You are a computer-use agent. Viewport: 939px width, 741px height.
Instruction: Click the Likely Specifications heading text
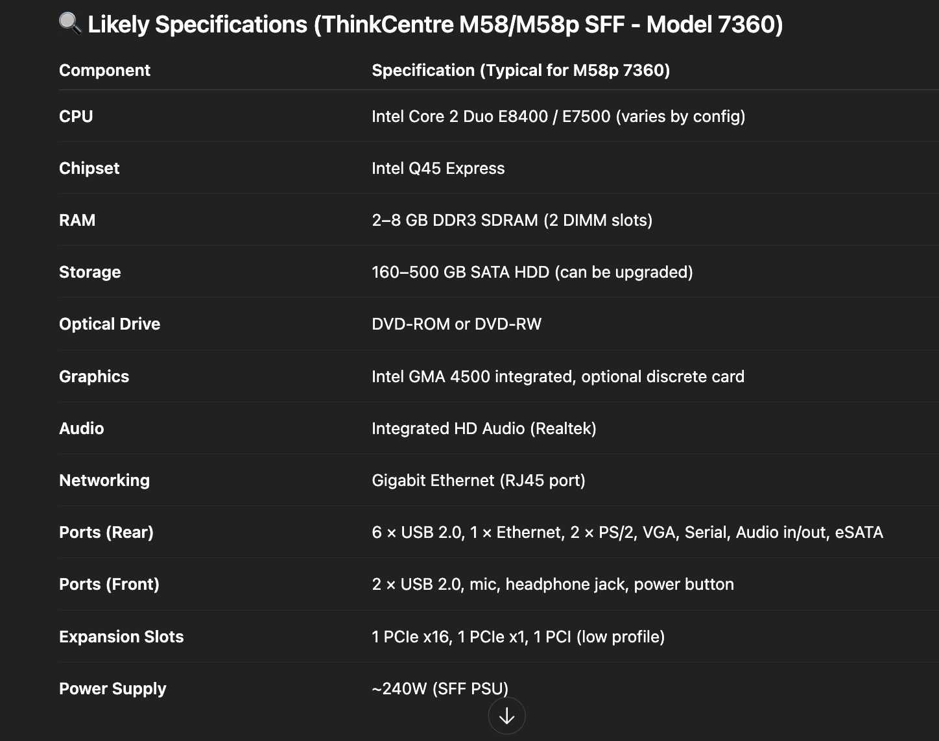coord(435,25)
